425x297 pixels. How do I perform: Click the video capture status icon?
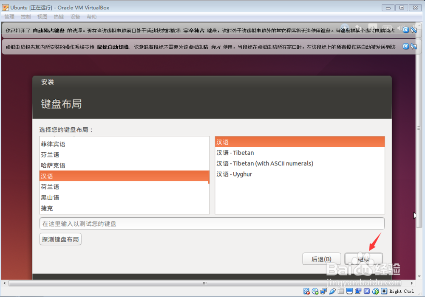pyautogui.click(x=358, y=291)
